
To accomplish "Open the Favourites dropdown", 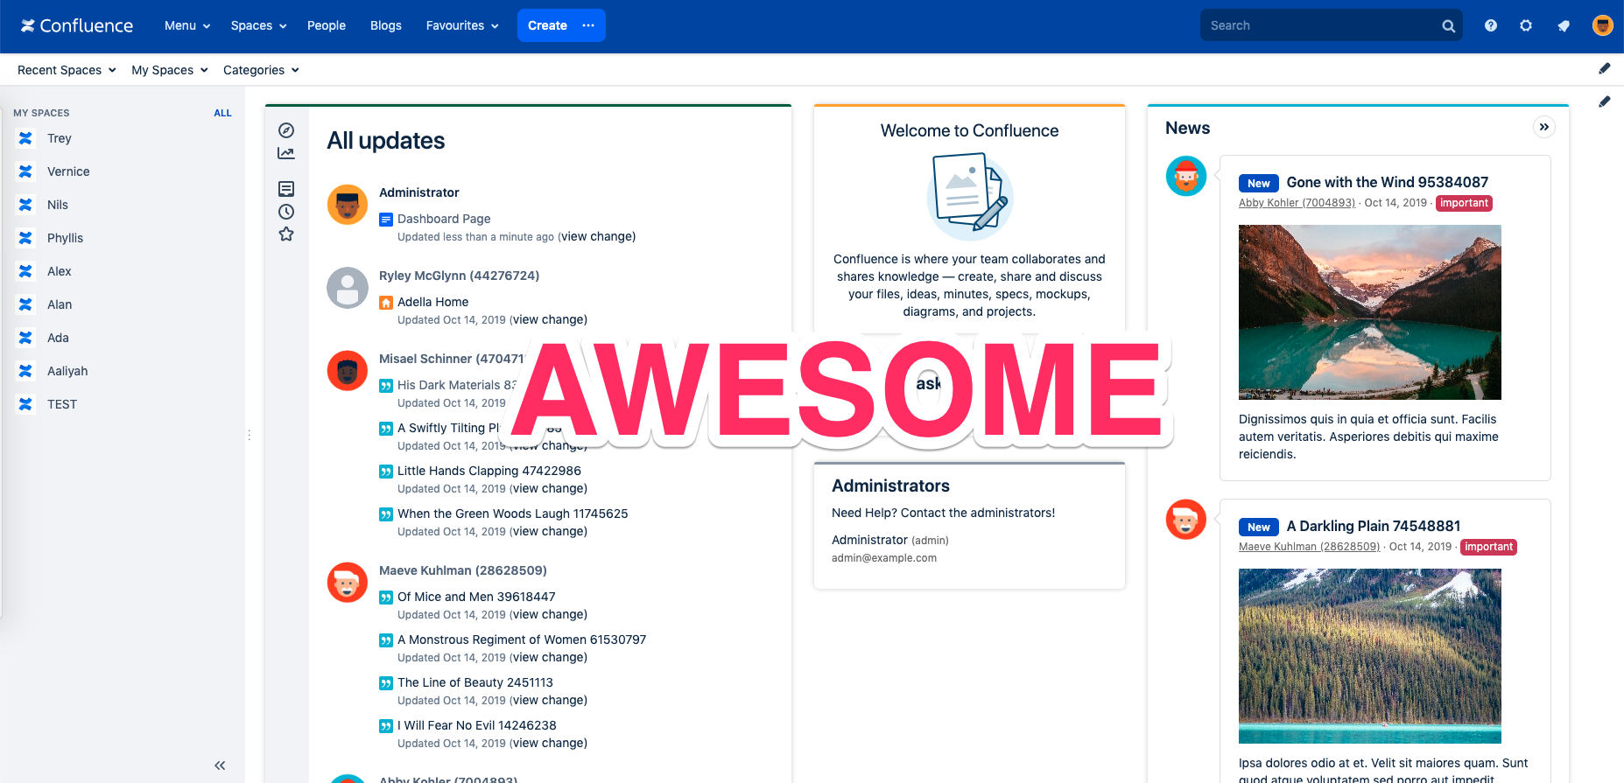I will click(x=462, y=25).
